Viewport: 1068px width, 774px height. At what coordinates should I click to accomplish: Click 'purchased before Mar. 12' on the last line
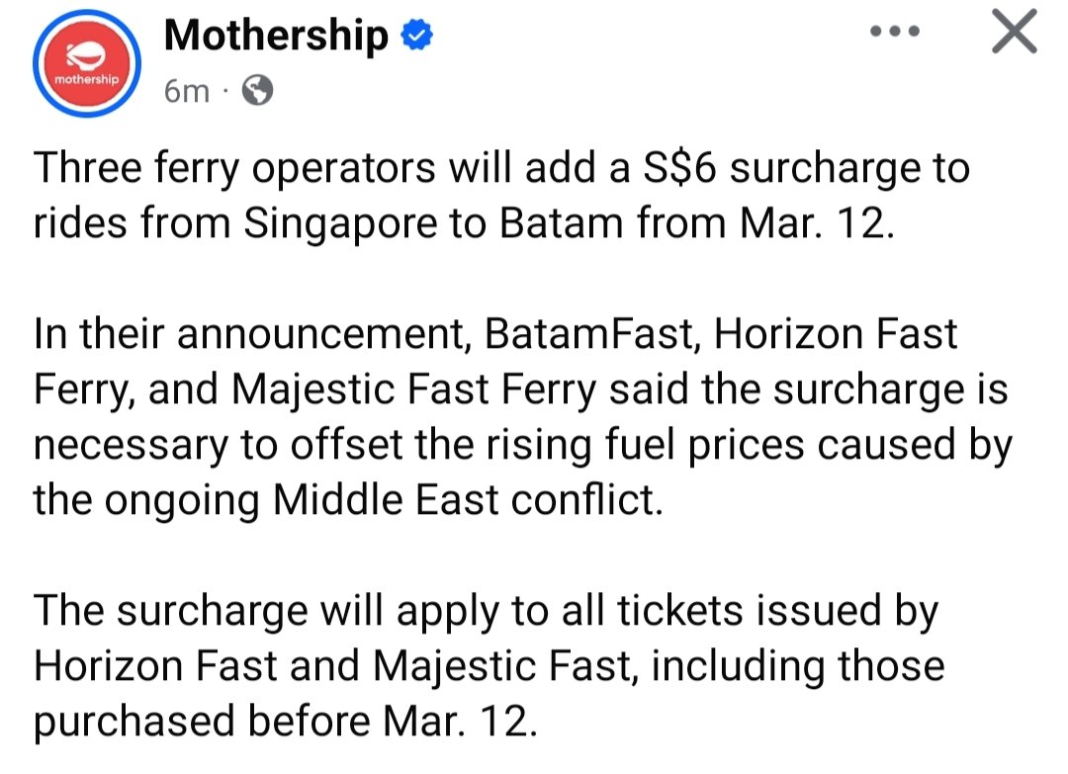pyautogui.click(x=286, y=722)
